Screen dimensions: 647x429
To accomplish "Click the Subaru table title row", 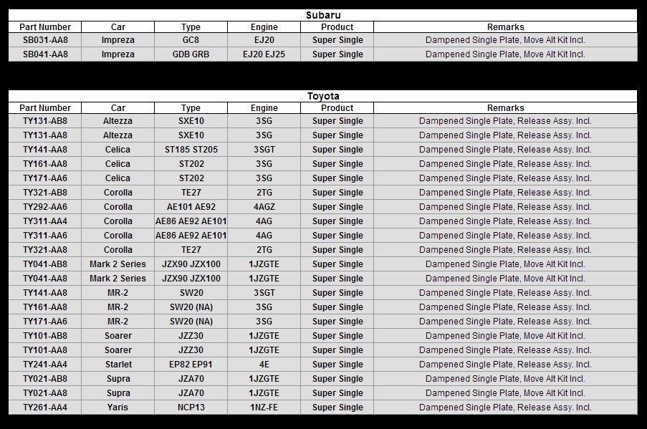I will pyautogui.click(x=322, y=15).
